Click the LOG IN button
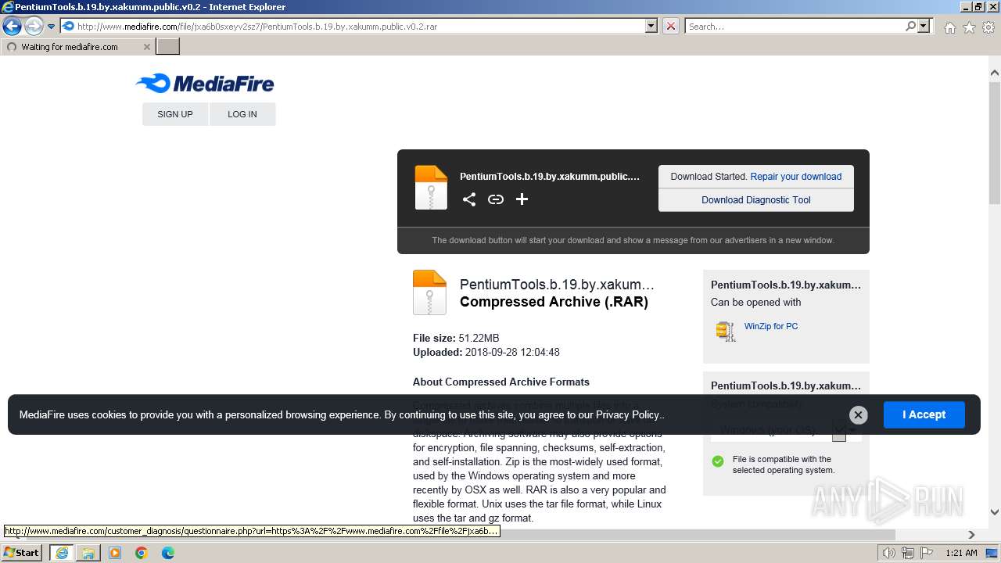Screen dimensions: 1001x563 point(242,114)
